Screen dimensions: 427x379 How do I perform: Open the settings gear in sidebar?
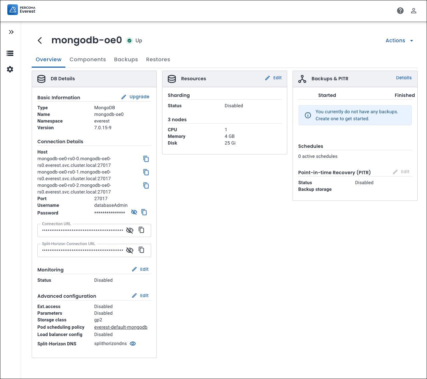pos(10,69)
